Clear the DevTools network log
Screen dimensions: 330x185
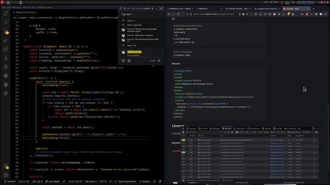(x=183, y=133)
